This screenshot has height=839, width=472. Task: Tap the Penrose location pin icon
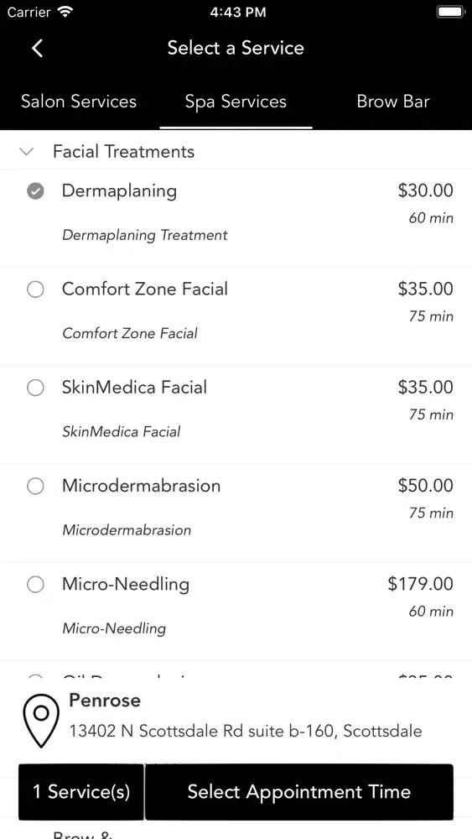pos(40,720)
